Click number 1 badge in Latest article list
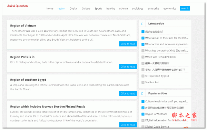The image size is (207, 130). click(143, 32)
